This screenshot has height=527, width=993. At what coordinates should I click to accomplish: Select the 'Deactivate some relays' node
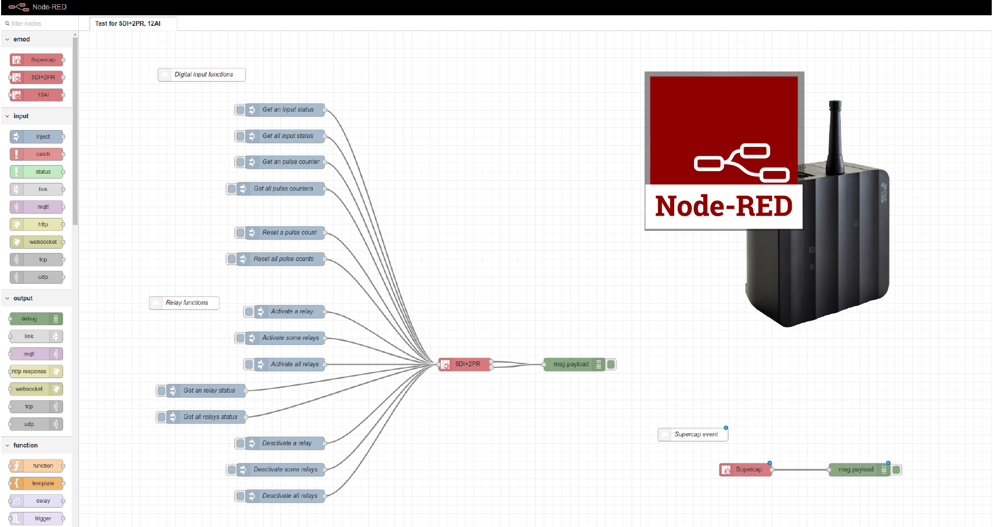(281, 470)
